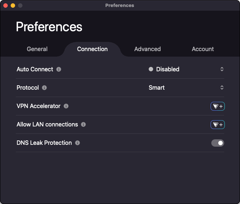Click the gray Disabled status dot
The image size is (240, 204).
pyautogui.click(x=151, y=69)
